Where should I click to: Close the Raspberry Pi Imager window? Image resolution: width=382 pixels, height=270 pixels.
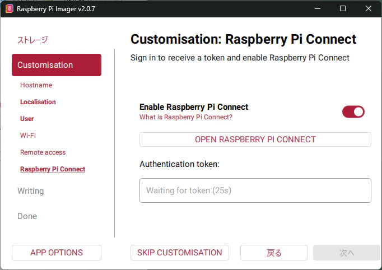point(369,8)
